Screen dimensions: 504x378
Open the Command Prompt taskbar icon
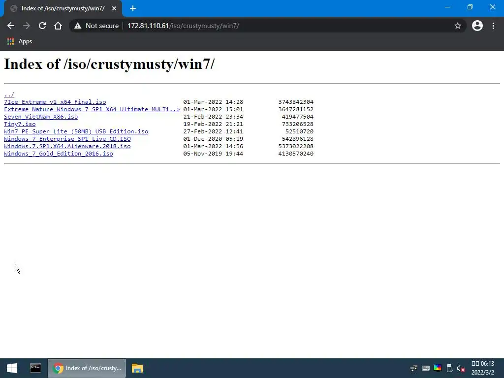[35, 368]
